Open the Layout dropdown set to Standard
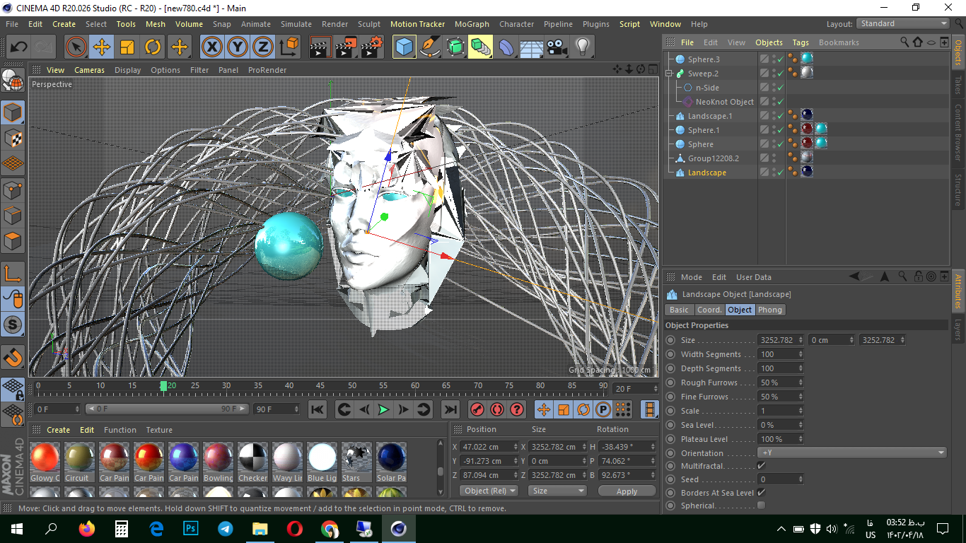Screen dimensions: 966x543 (902, 23)
